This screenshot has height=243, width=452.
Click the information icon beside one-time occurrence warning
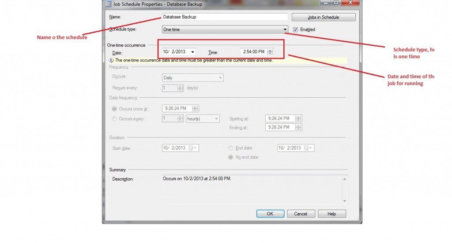click(x=111, y=60)
